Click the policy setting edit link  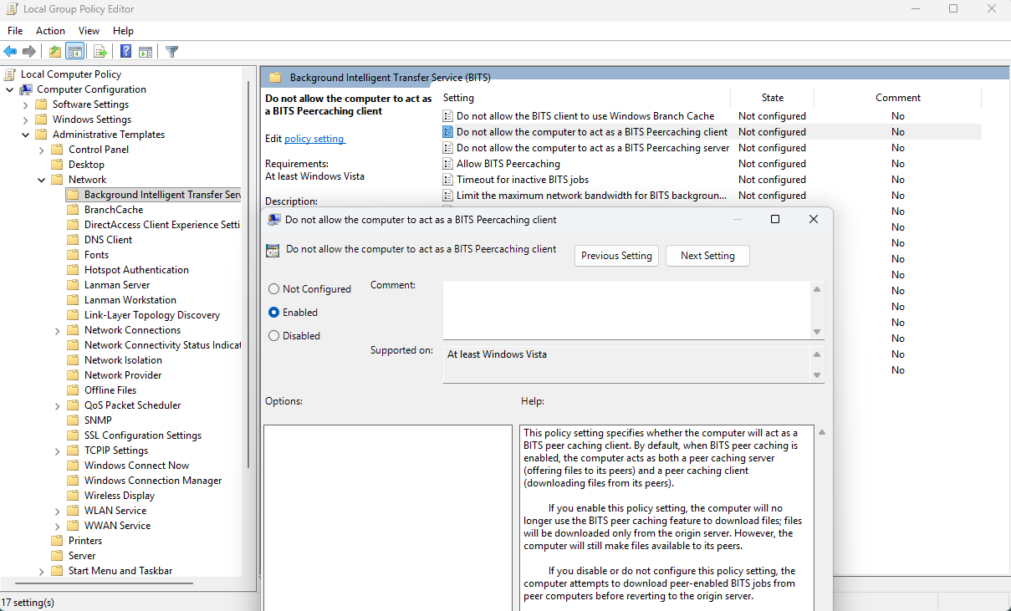point(314,139)
